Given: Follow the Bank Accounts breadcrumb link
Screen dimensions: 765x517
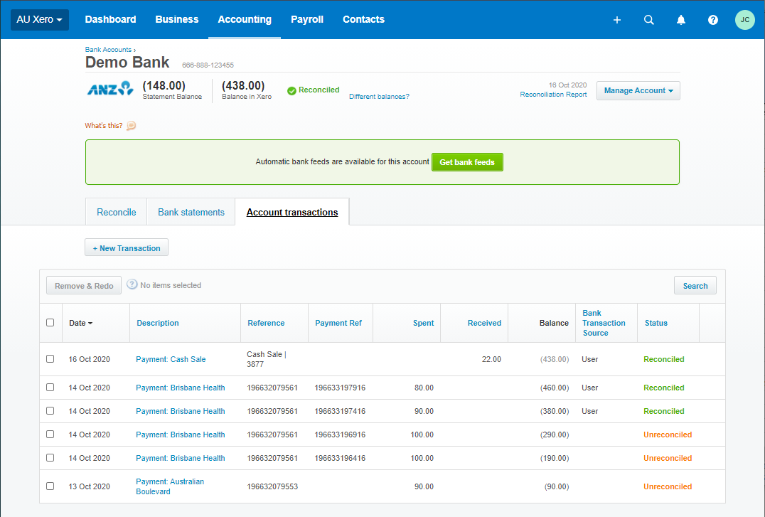Looking at the screenshot, I should tap(108, 50).
